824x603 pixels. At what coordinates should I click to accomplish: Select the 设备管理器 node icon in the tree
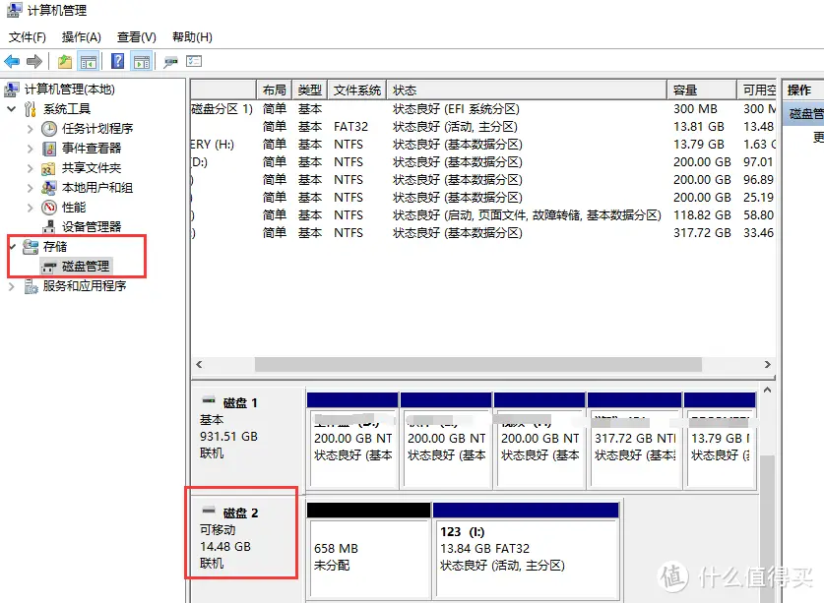[48, 224]
